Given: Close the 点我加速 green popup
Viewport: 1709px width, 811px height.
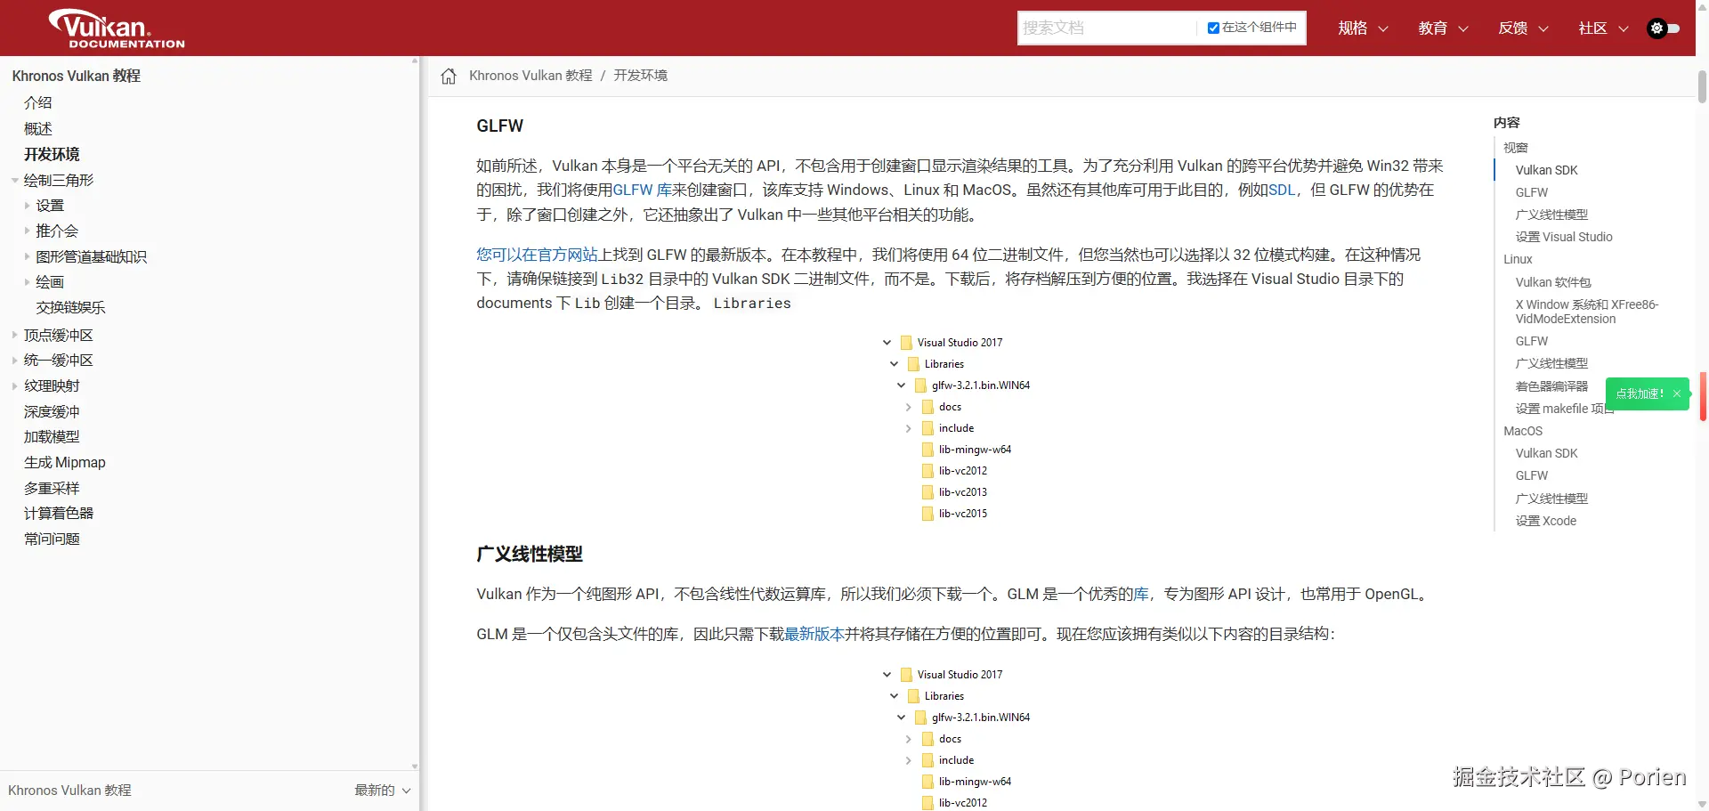Looking at the screenshot, I should coord(1677,393).
